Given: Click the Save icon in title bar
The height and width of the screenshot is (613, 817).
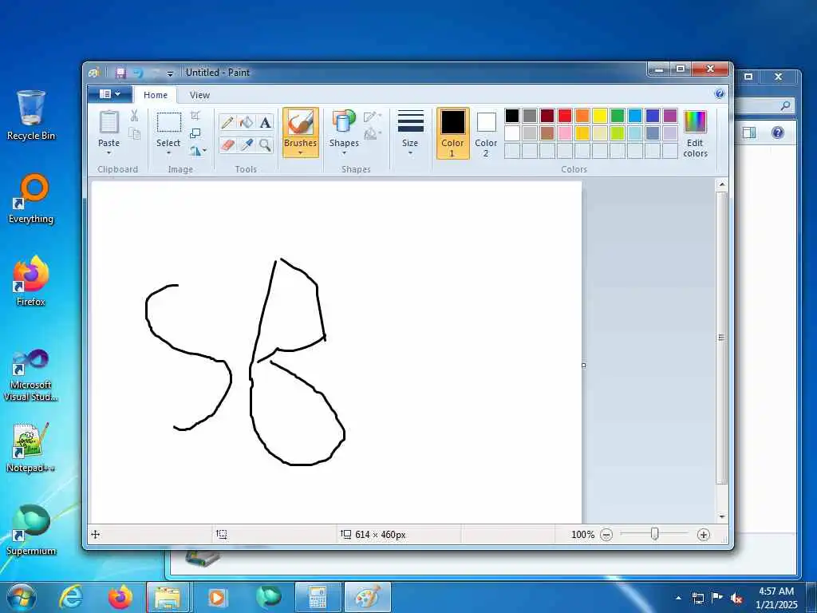Looking at the screenshot, I should click(121, 73).
